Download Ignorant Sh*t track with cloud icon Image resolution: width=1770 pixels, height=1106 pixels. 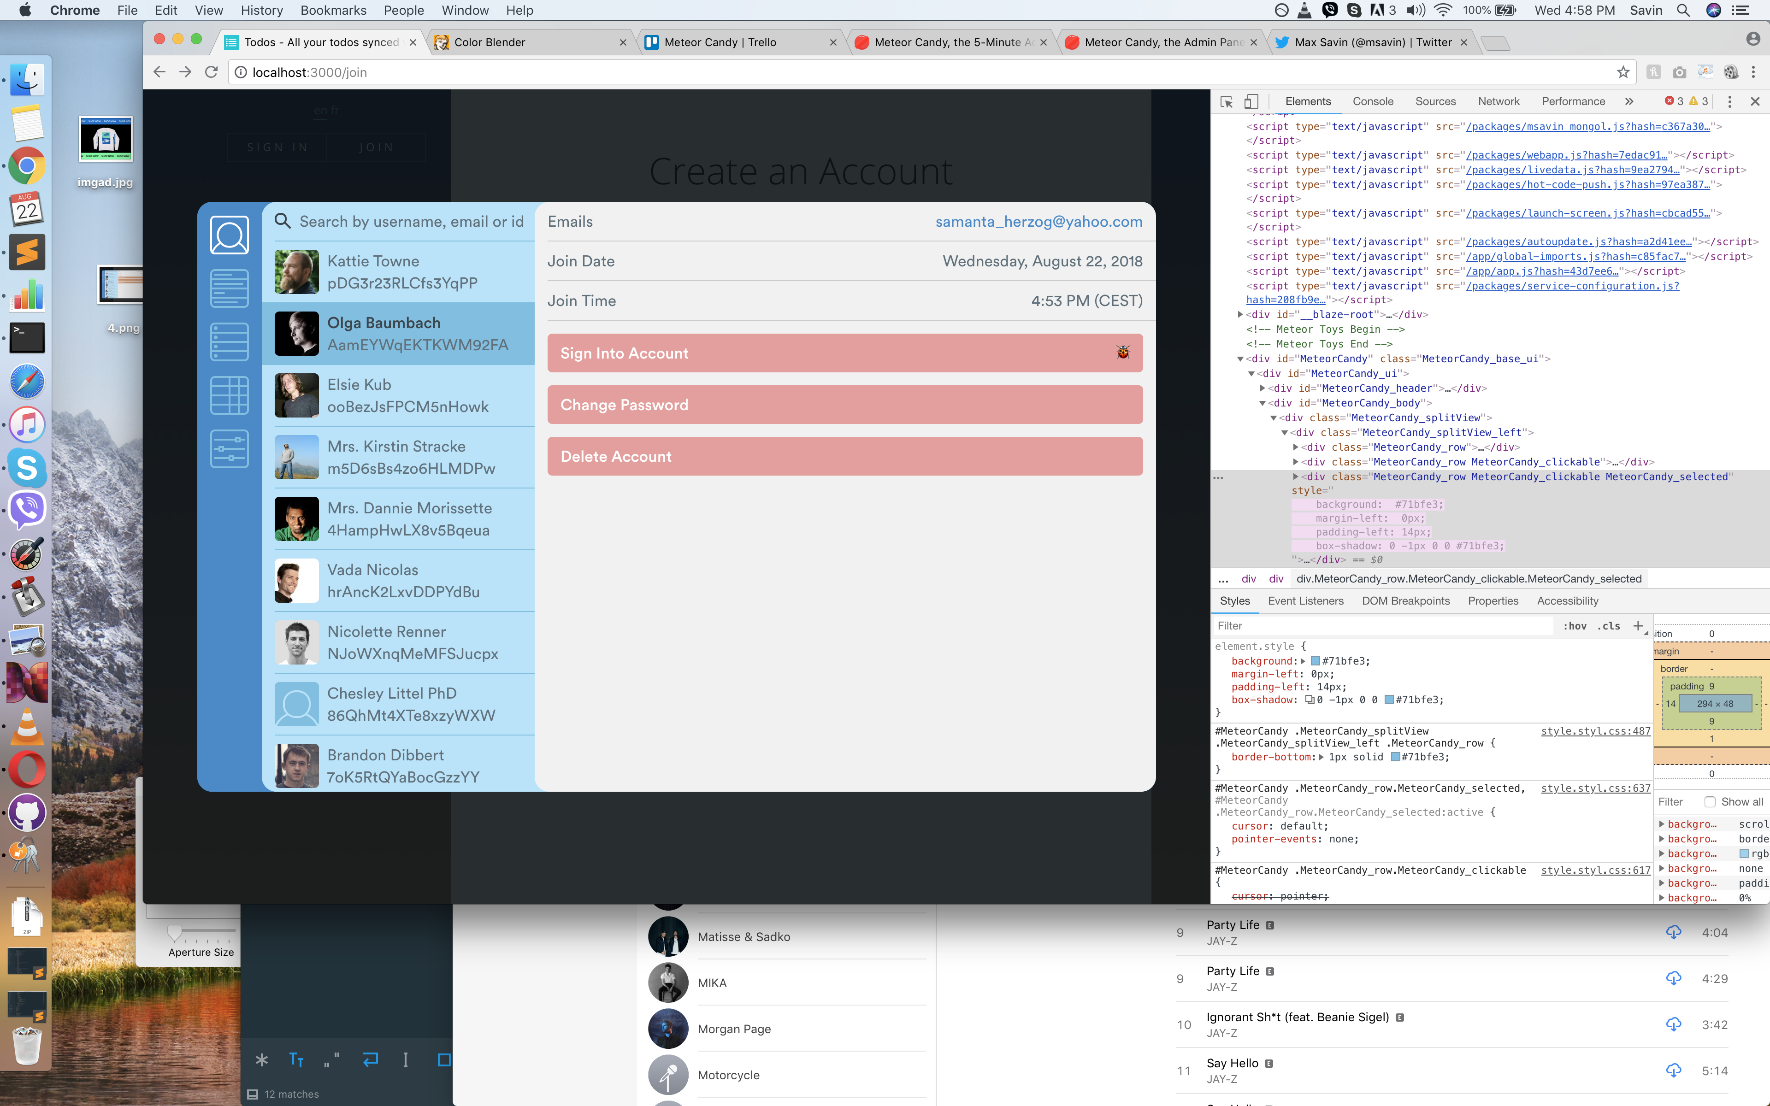tap(1673, 1024)
